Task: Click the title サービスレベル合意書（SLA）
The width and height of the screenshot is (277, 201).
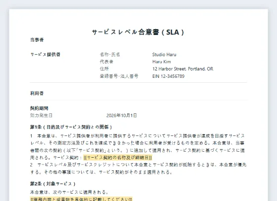Action: point(138,32)
